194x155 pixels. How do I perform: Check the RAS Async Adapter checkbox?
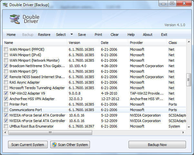pos(6,82)
